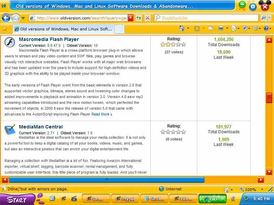Stop loading with the red X icon

pyautogui.click(x=148, y=18)
